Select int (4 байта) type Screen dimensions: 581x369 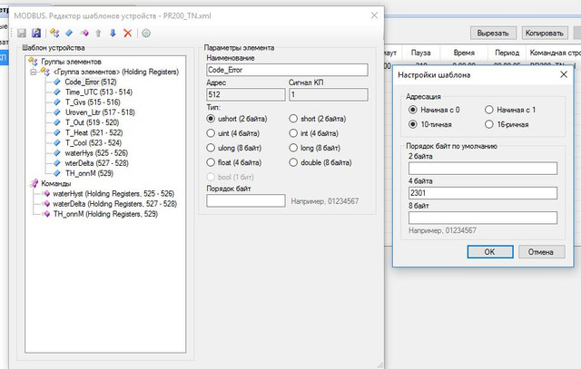point(293,133)
